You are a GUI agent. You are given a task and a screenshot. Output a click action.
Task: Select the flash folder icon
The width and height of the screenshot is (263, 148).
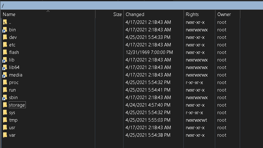pyautogui.click(x=5, y=52)
